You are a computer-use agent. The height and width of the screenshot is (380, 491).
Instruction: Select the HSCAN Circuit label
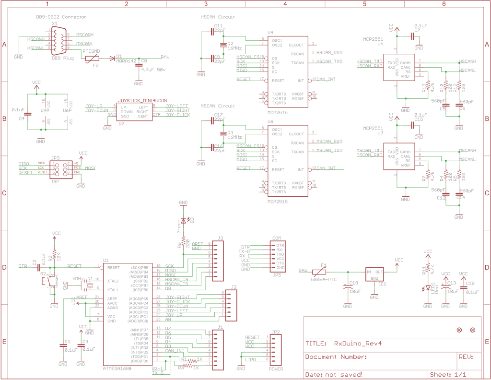(218, 17)
